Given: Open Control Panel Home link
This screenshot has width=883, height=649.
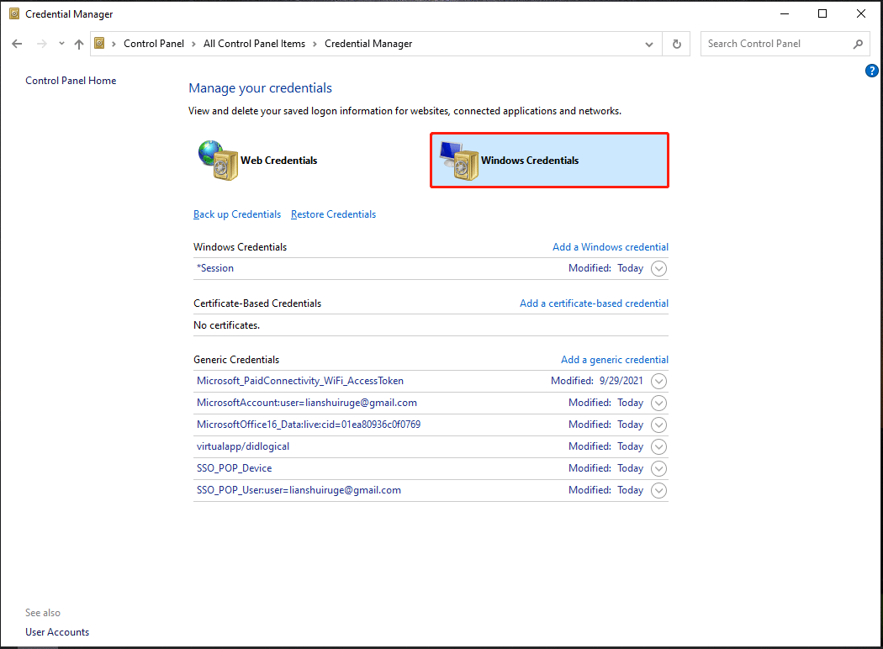Looking at the screenshot, I should (71, 81).
